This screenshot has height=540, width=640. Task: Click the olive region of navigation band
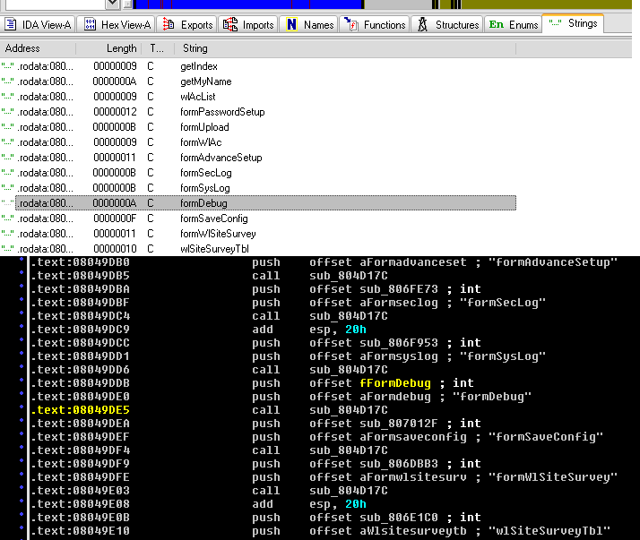click(x=547, y=4)
